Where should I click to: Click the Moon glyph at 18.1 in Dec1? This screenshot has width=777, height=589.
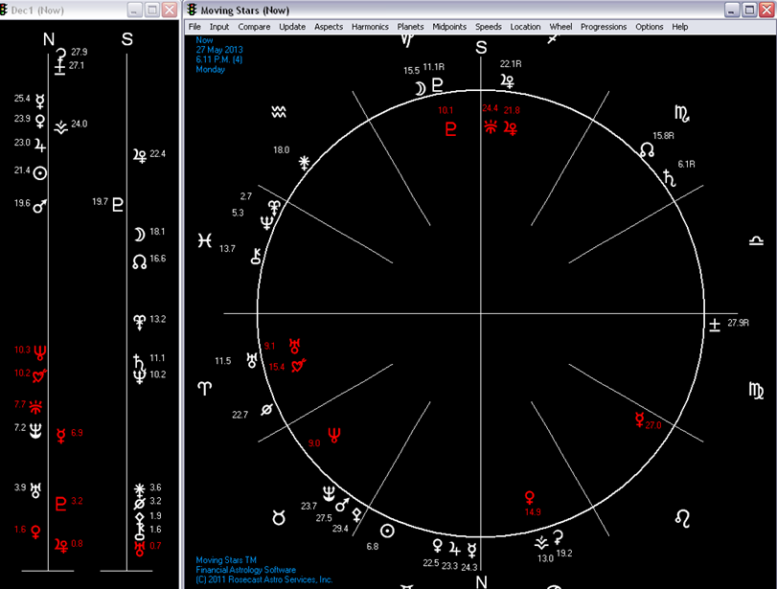click(139, 235)
